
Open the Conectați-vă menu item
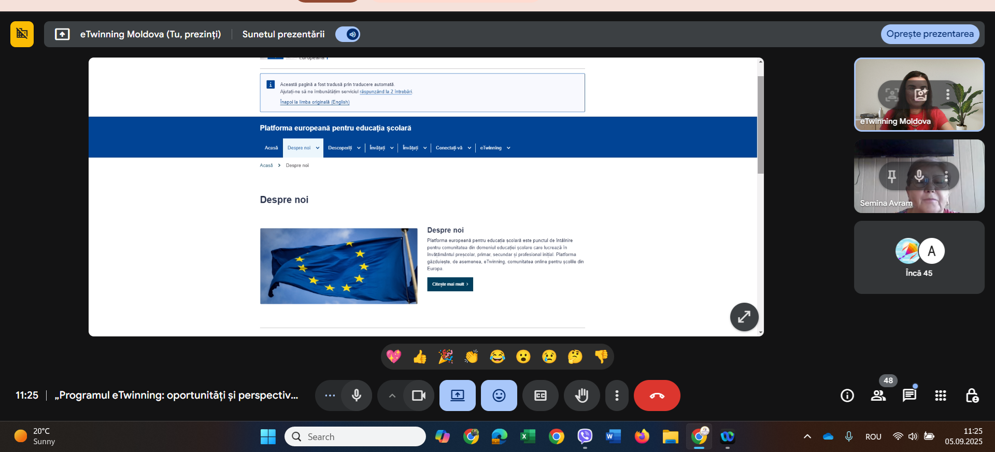pos(449,148)
